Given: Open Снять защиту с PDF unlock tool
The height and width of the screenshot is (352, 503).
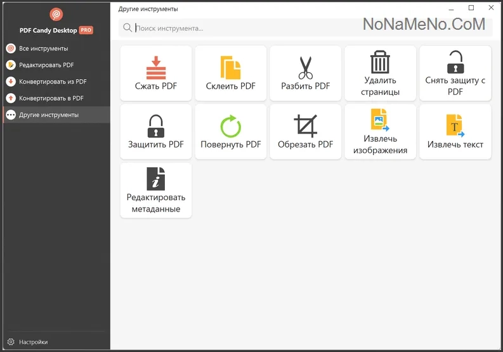Looking at the screenshot, I should click(x=455, y=63).
